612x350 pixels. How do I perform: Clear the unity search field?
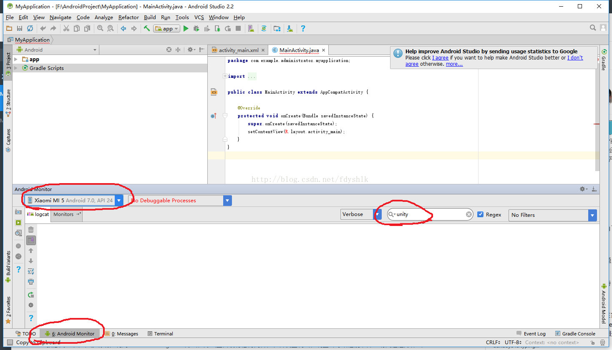[x=469, y=214]
